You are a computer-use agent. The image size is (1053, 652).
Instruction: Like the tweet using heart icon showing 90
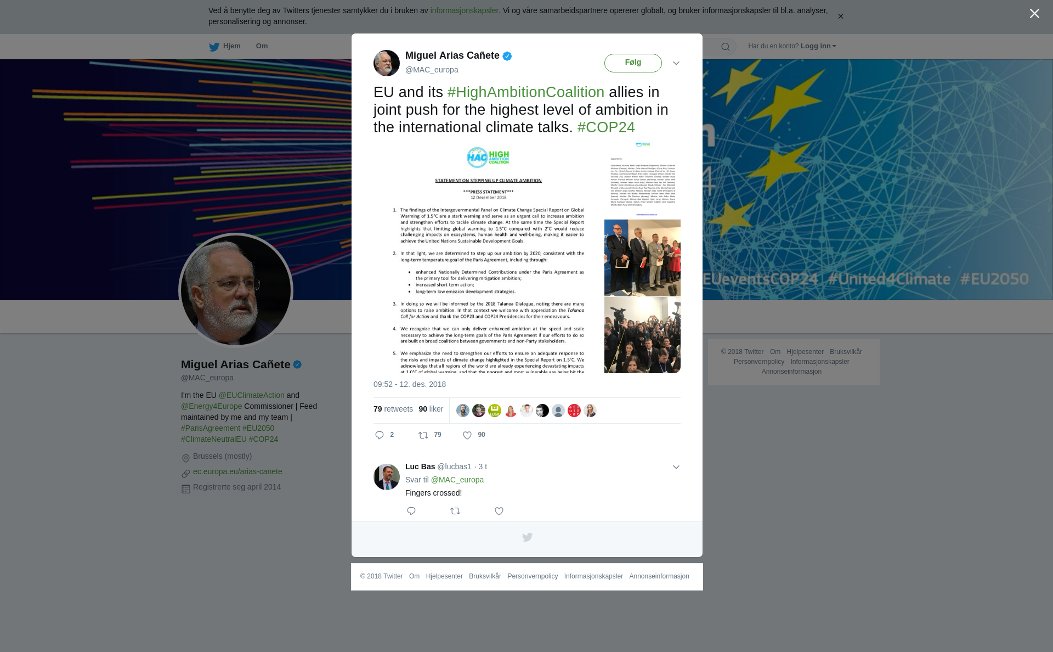(467, 435)
